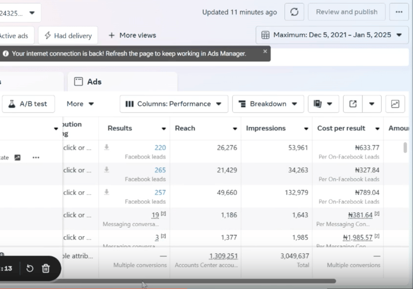Open the date range Maximum dropdown

[x=332, y=35]
